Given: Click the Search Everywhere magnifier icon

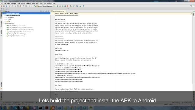Looking at the screenshot, I should (x=191, y=6).
